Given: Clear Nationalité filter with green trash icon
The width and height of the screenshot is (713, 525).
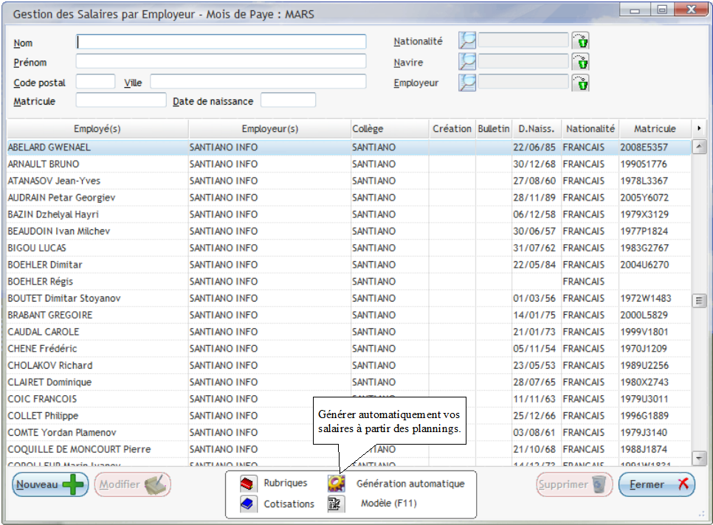Looking at the screenshot, I should (582, 41).
